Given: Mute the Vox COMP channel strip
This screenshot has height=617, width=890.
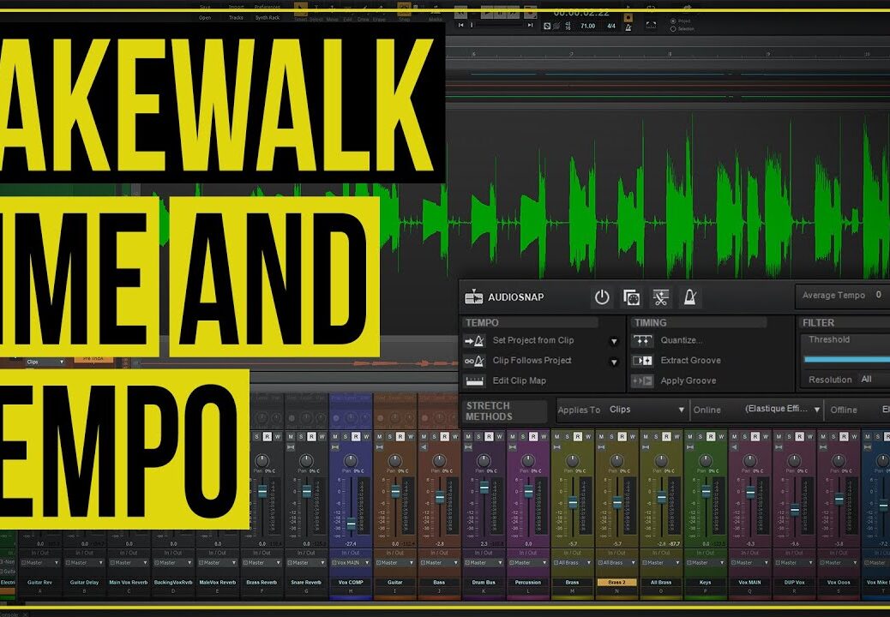Looking at the screenshot, I should [x=335, y=437].
